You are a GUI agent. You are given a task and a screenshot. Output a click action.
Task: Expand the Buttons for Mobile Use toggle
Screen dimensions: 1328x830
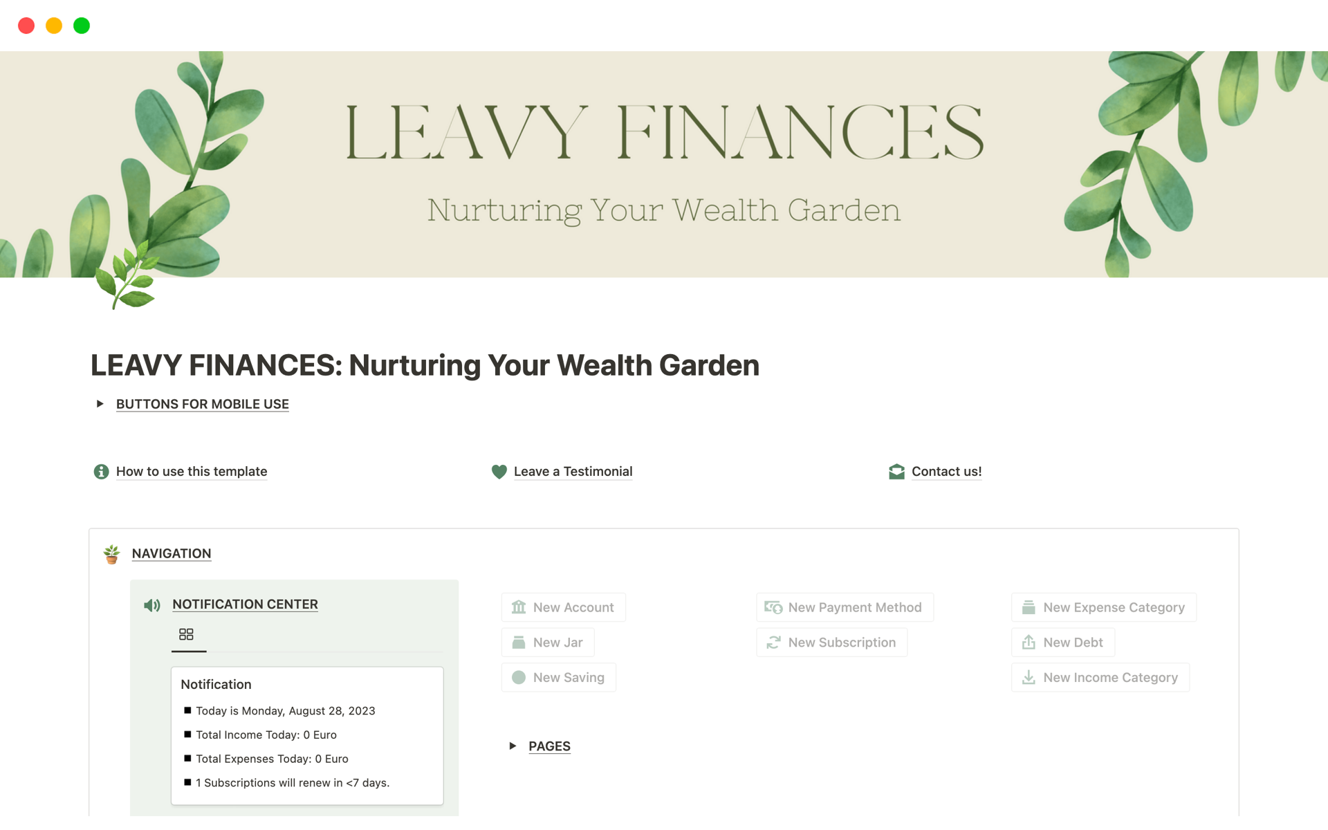100,404
